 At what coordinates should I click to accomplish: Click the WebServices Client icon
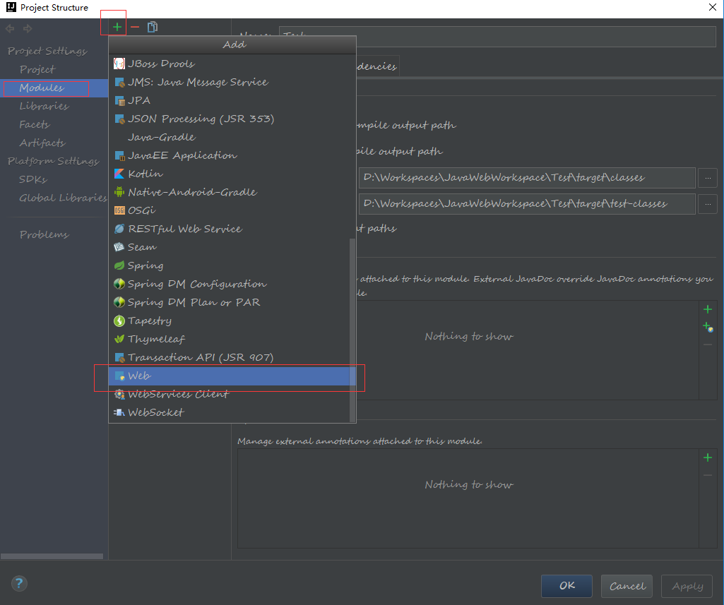click(x=119, y=394)
